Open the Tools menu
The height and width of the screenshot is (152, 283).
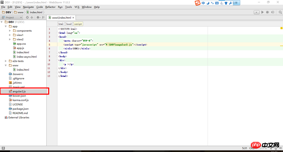[x=69, y=7]
